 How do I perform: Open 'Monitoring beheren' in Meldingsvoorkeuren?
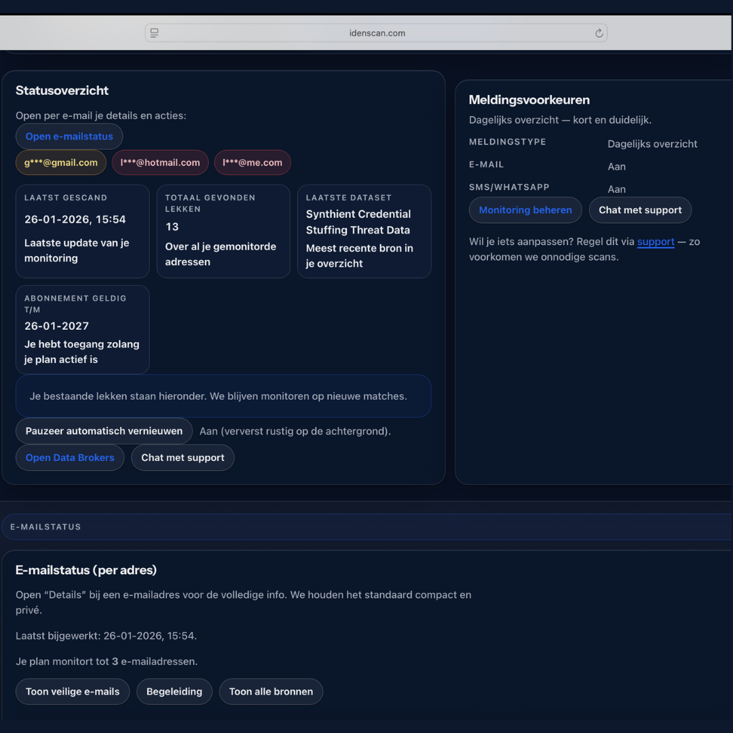click(525, 210)
